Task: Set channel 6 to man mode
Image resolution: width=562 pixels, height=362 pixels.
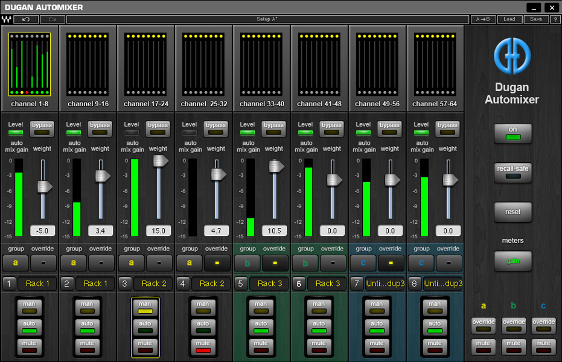Action: click(319, 308)
